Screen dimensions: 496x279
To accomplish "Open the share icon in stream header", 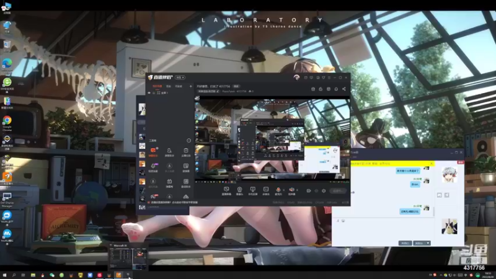I will click(344, 89).
